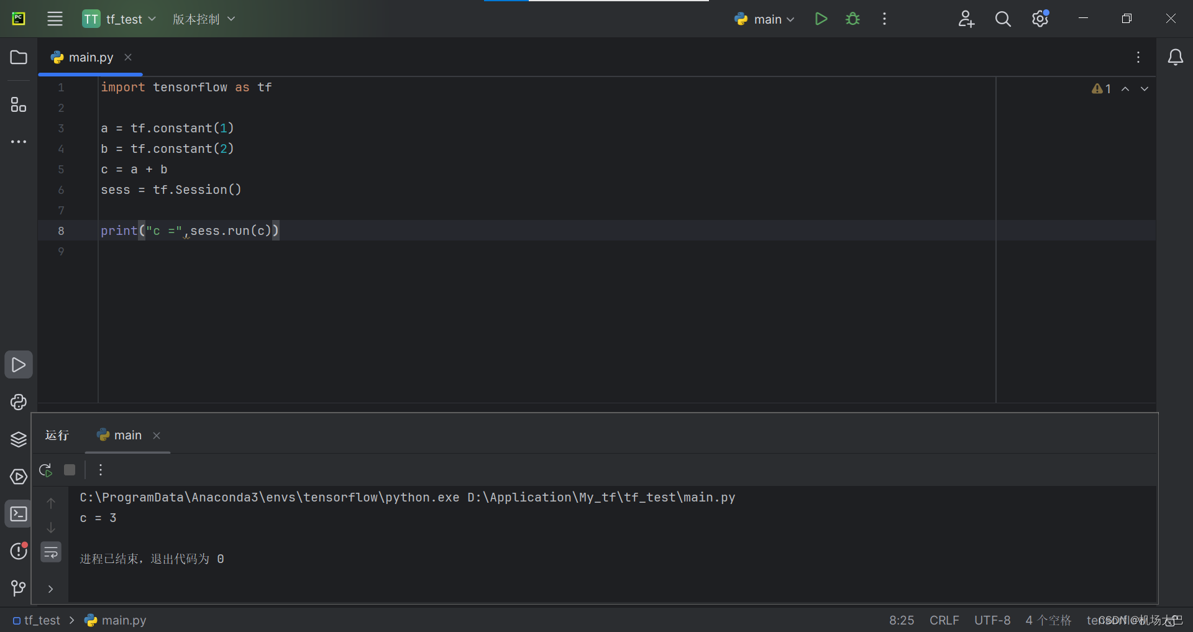Open the Terminal tool window
This screenshot has height=632, width=1193.
click(19, 514)
